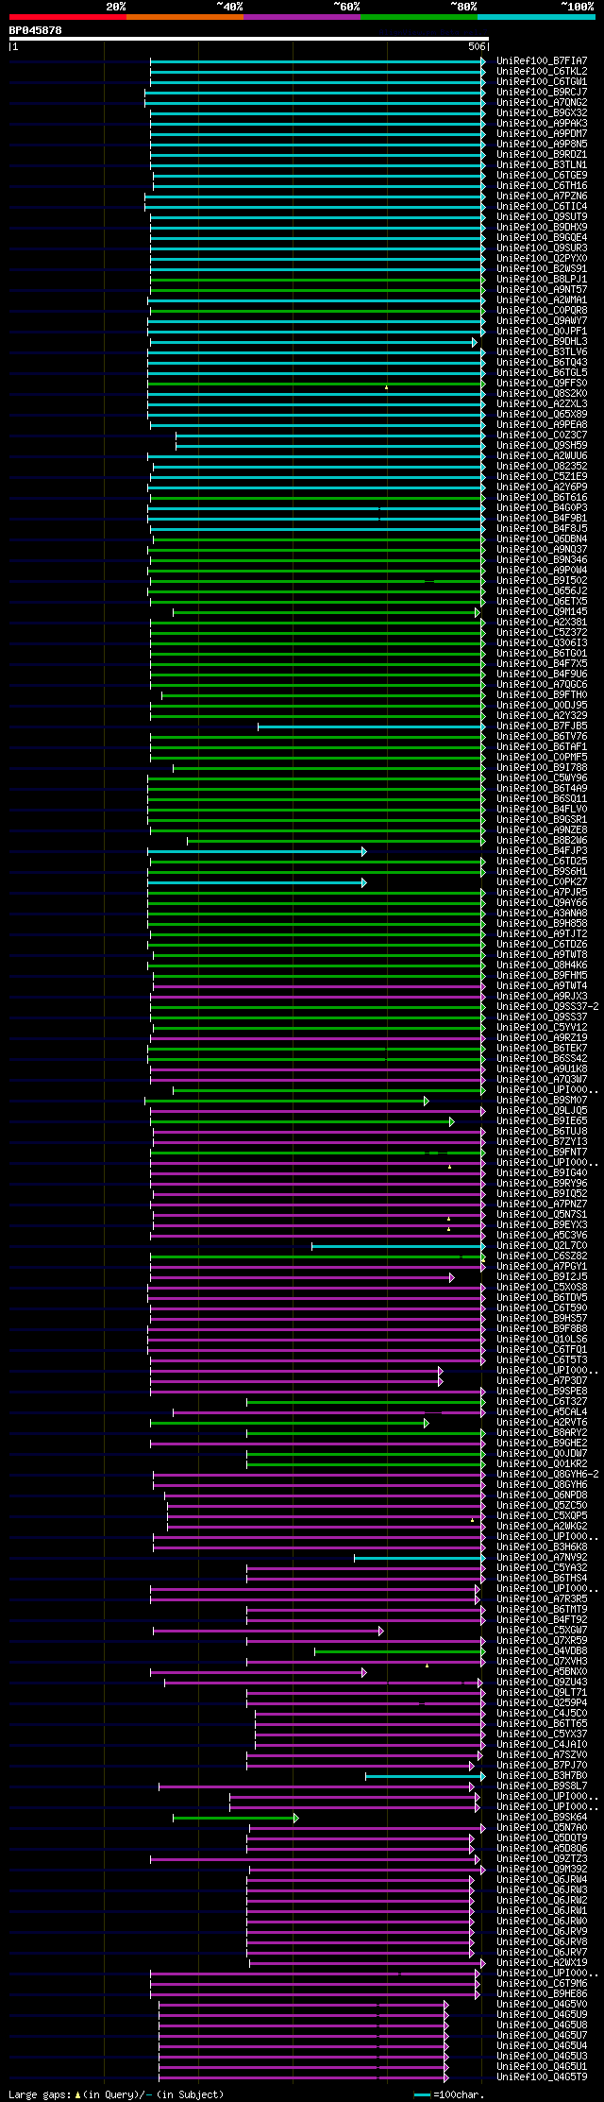
Task: Open hit UniRef100_A9NT57
Action: (x=542, y=290)
